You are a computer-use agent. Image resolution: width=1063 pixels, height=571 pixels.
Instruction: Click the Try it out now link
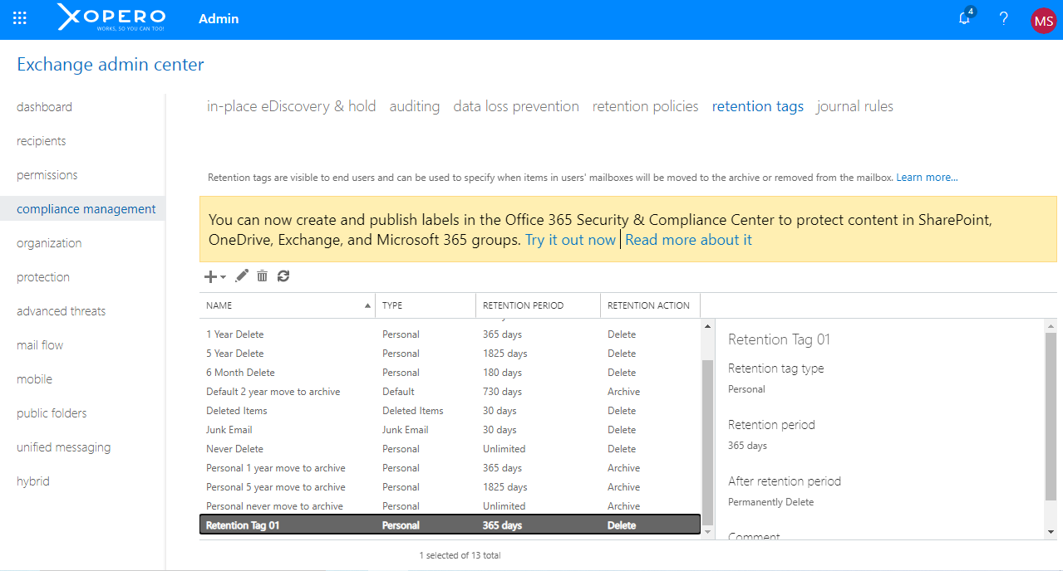click(x=570, y=240)
